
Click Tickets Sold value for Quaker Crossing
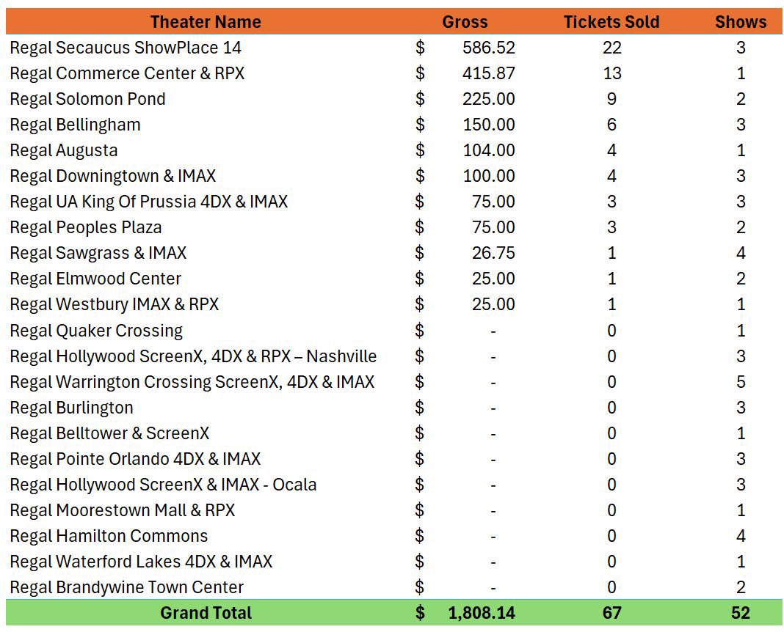(611, 331)
